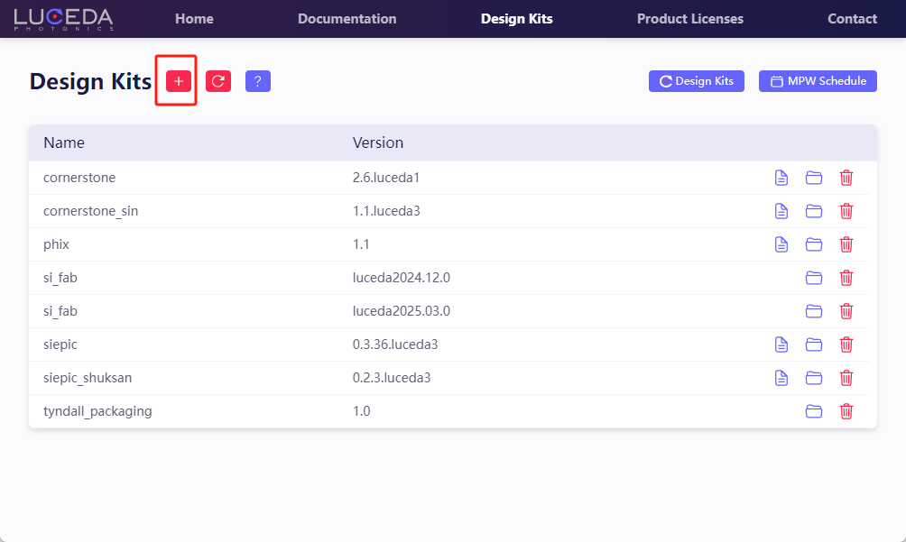Open documentation for siepic_shuksan kit
This screenshot has height=542, width=906.
coord(781,378)
